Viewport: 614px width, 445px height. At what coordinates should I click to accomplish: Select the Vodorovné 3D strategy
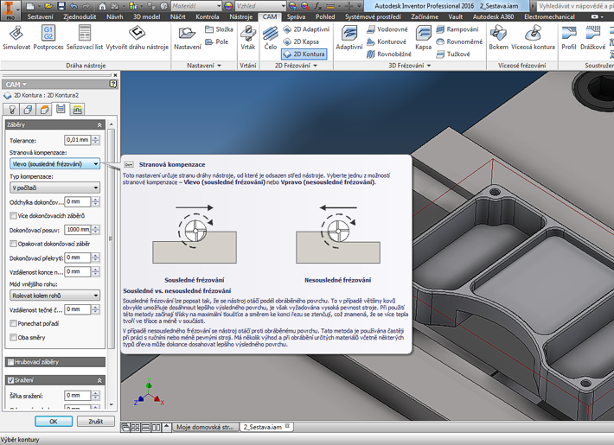[387, 29]
